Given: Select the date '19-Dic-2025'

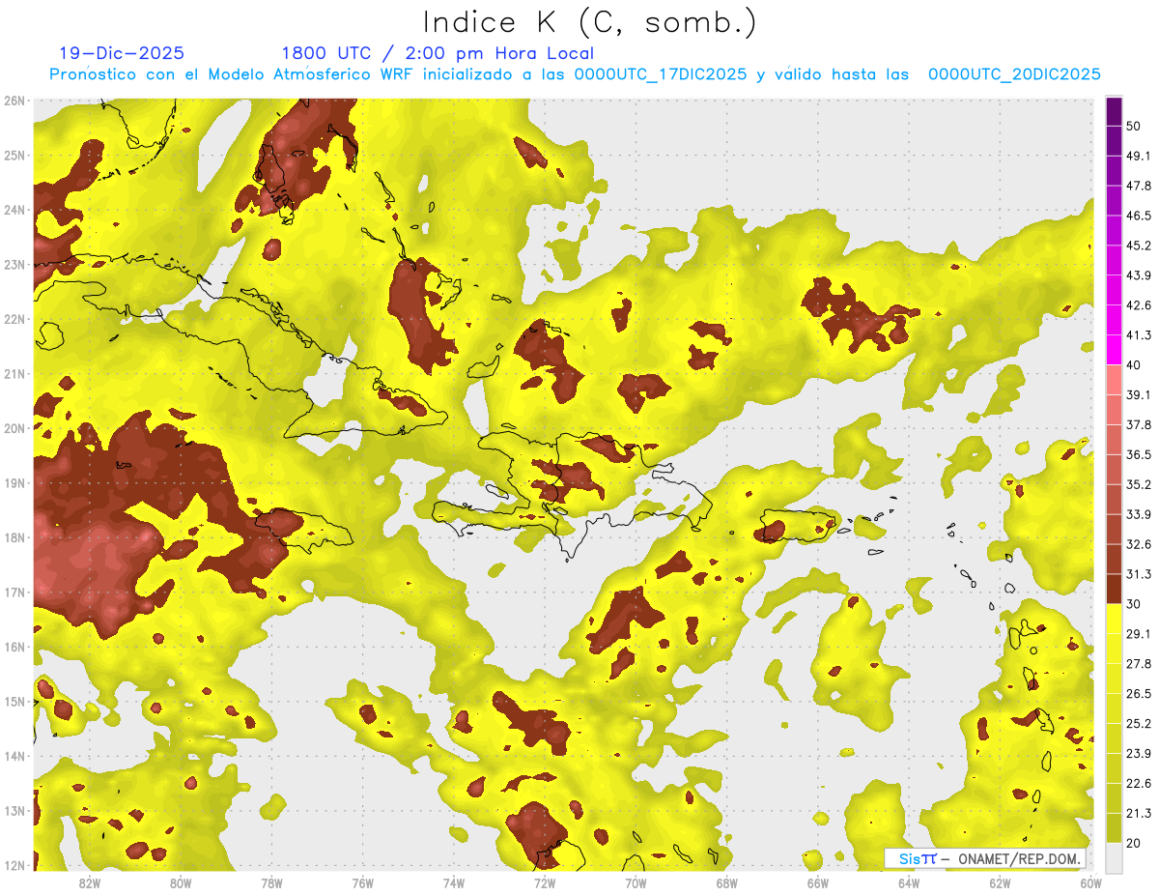Looking at the screenshot, I should [x=122, y=53].
